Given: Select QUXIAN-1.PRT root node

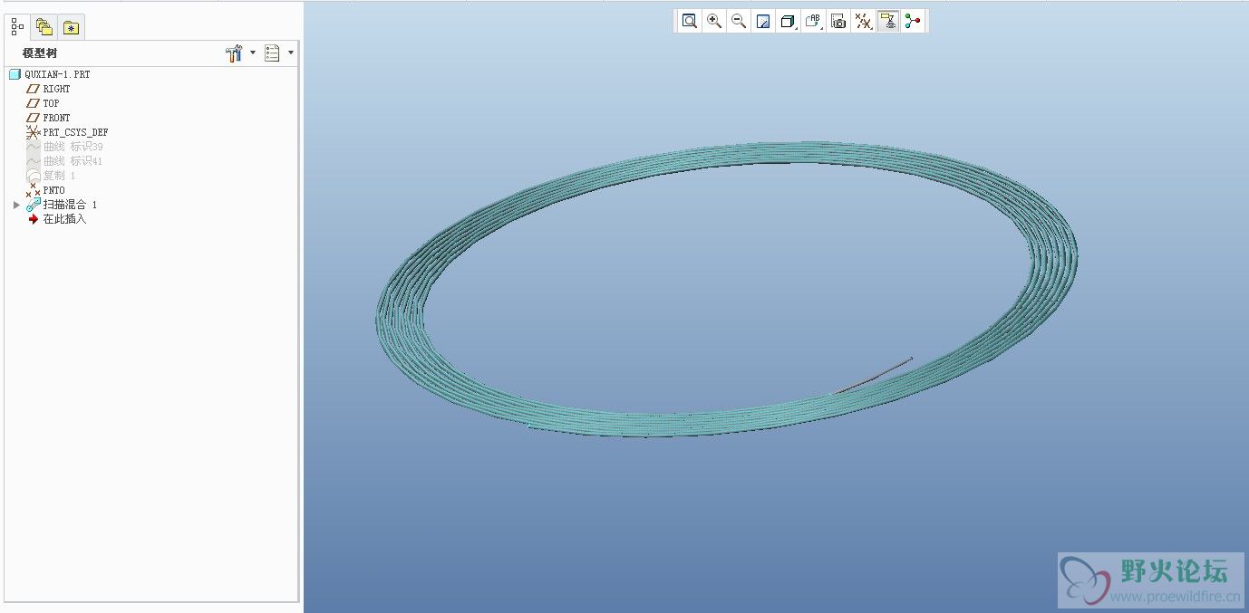Looking at the screenshot, I should (x=50, y=74).
